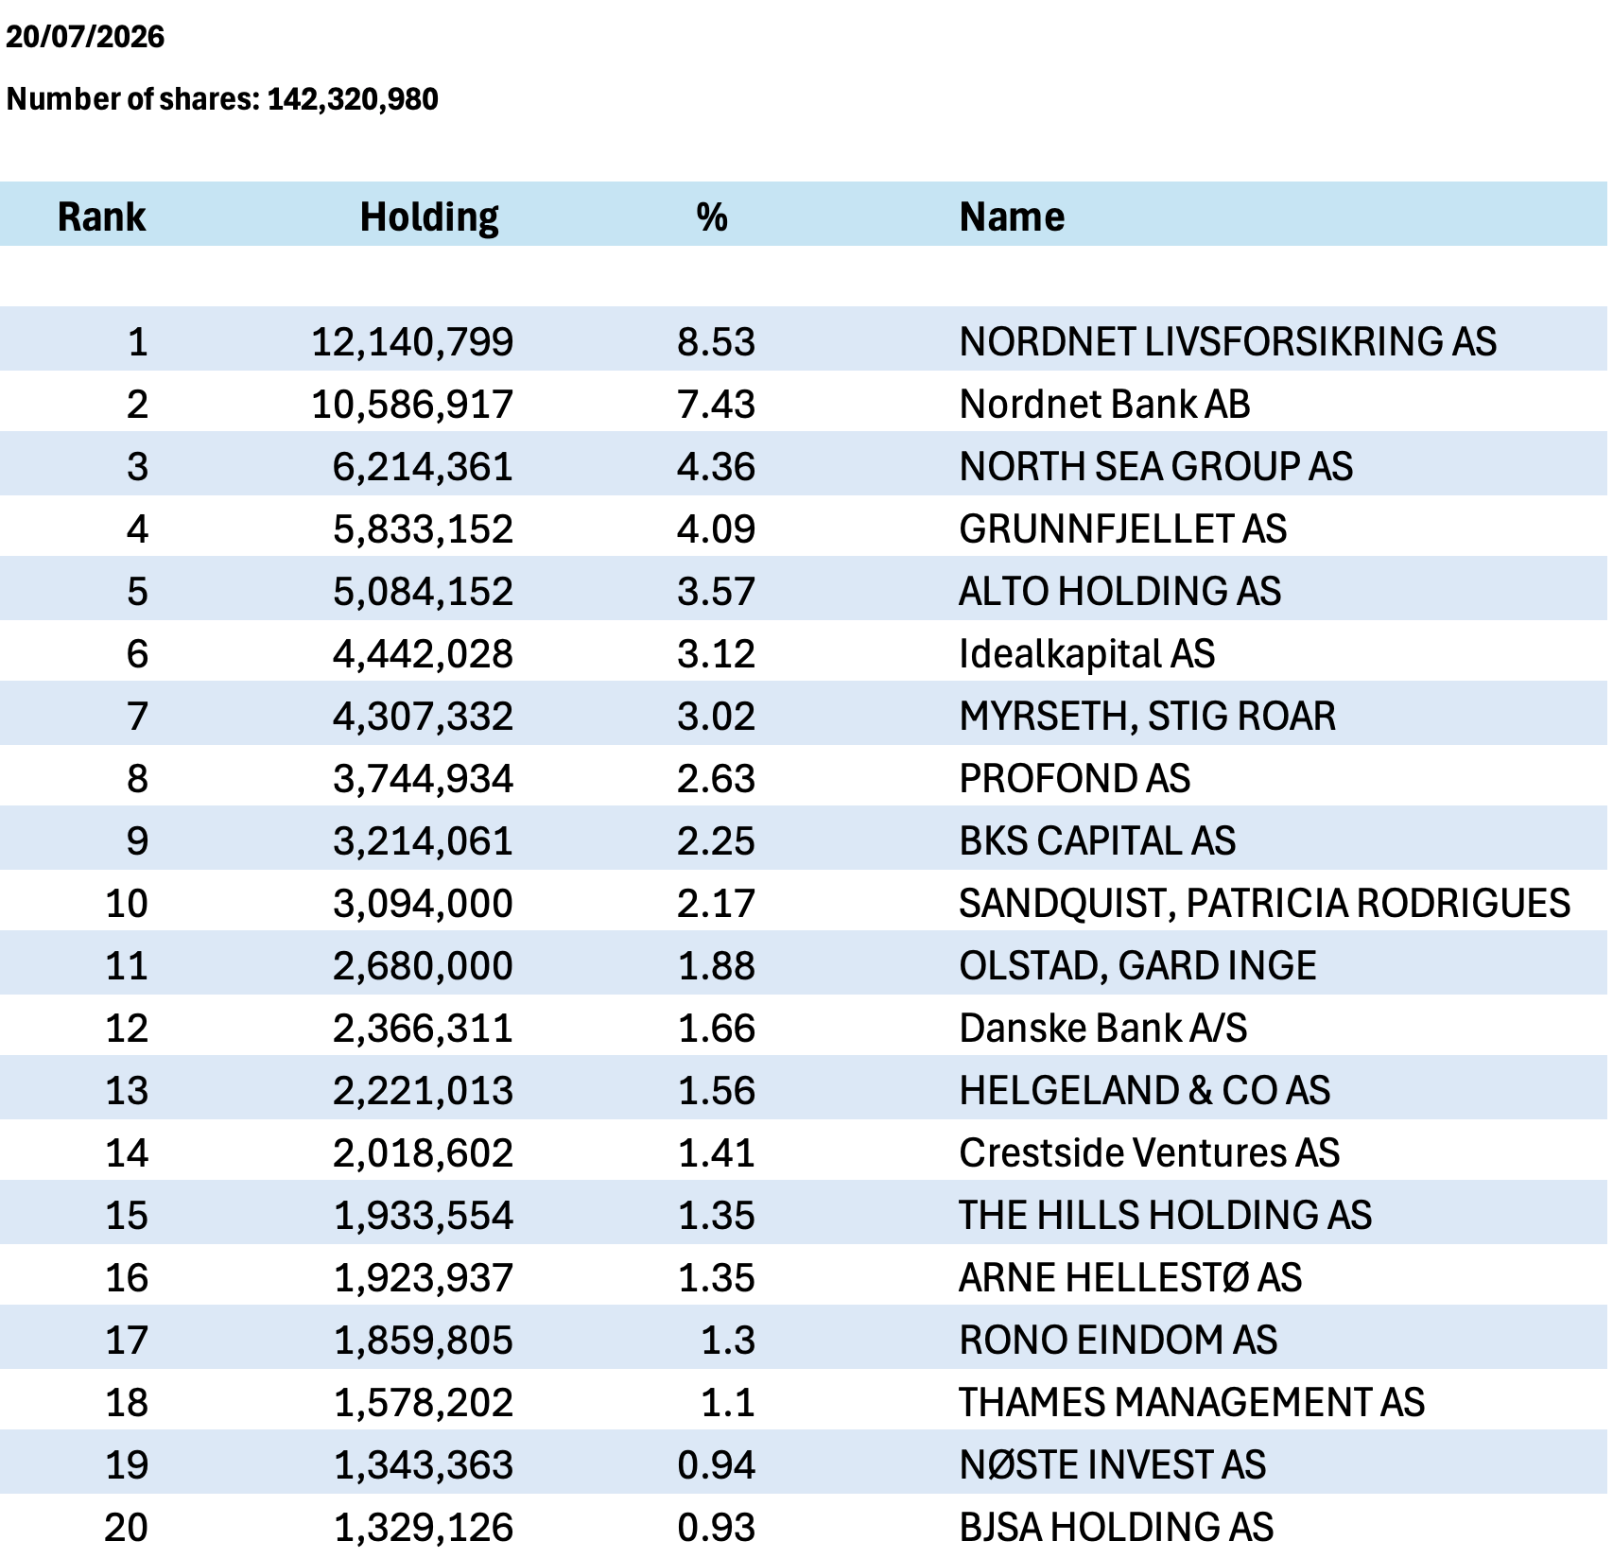
Task: Click percentage 3.02
Action: coord(716,716)
